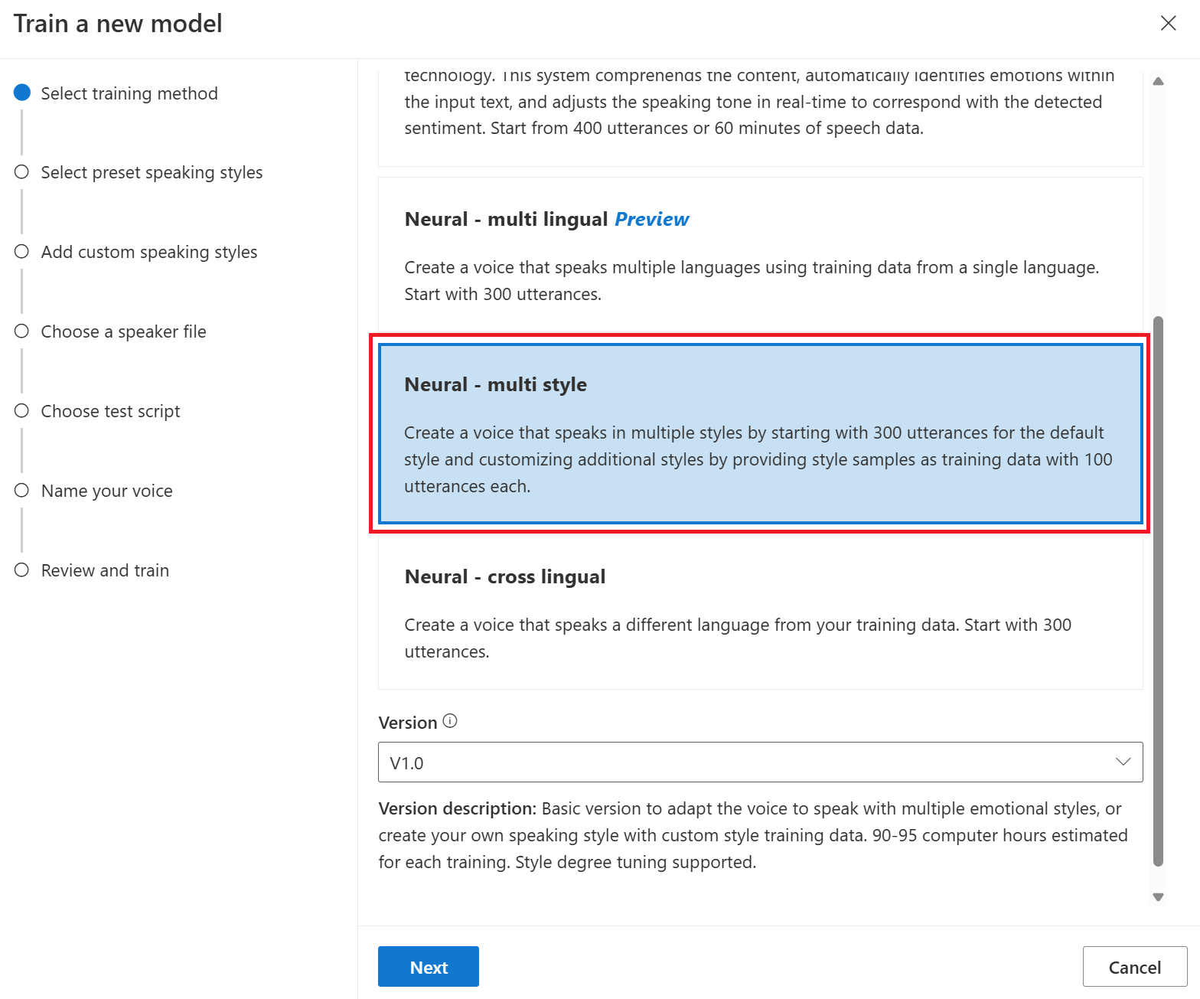The image size is (1200, 999).
Task: Click the vertical scrollbar thumb
Action: point(1158,589)
